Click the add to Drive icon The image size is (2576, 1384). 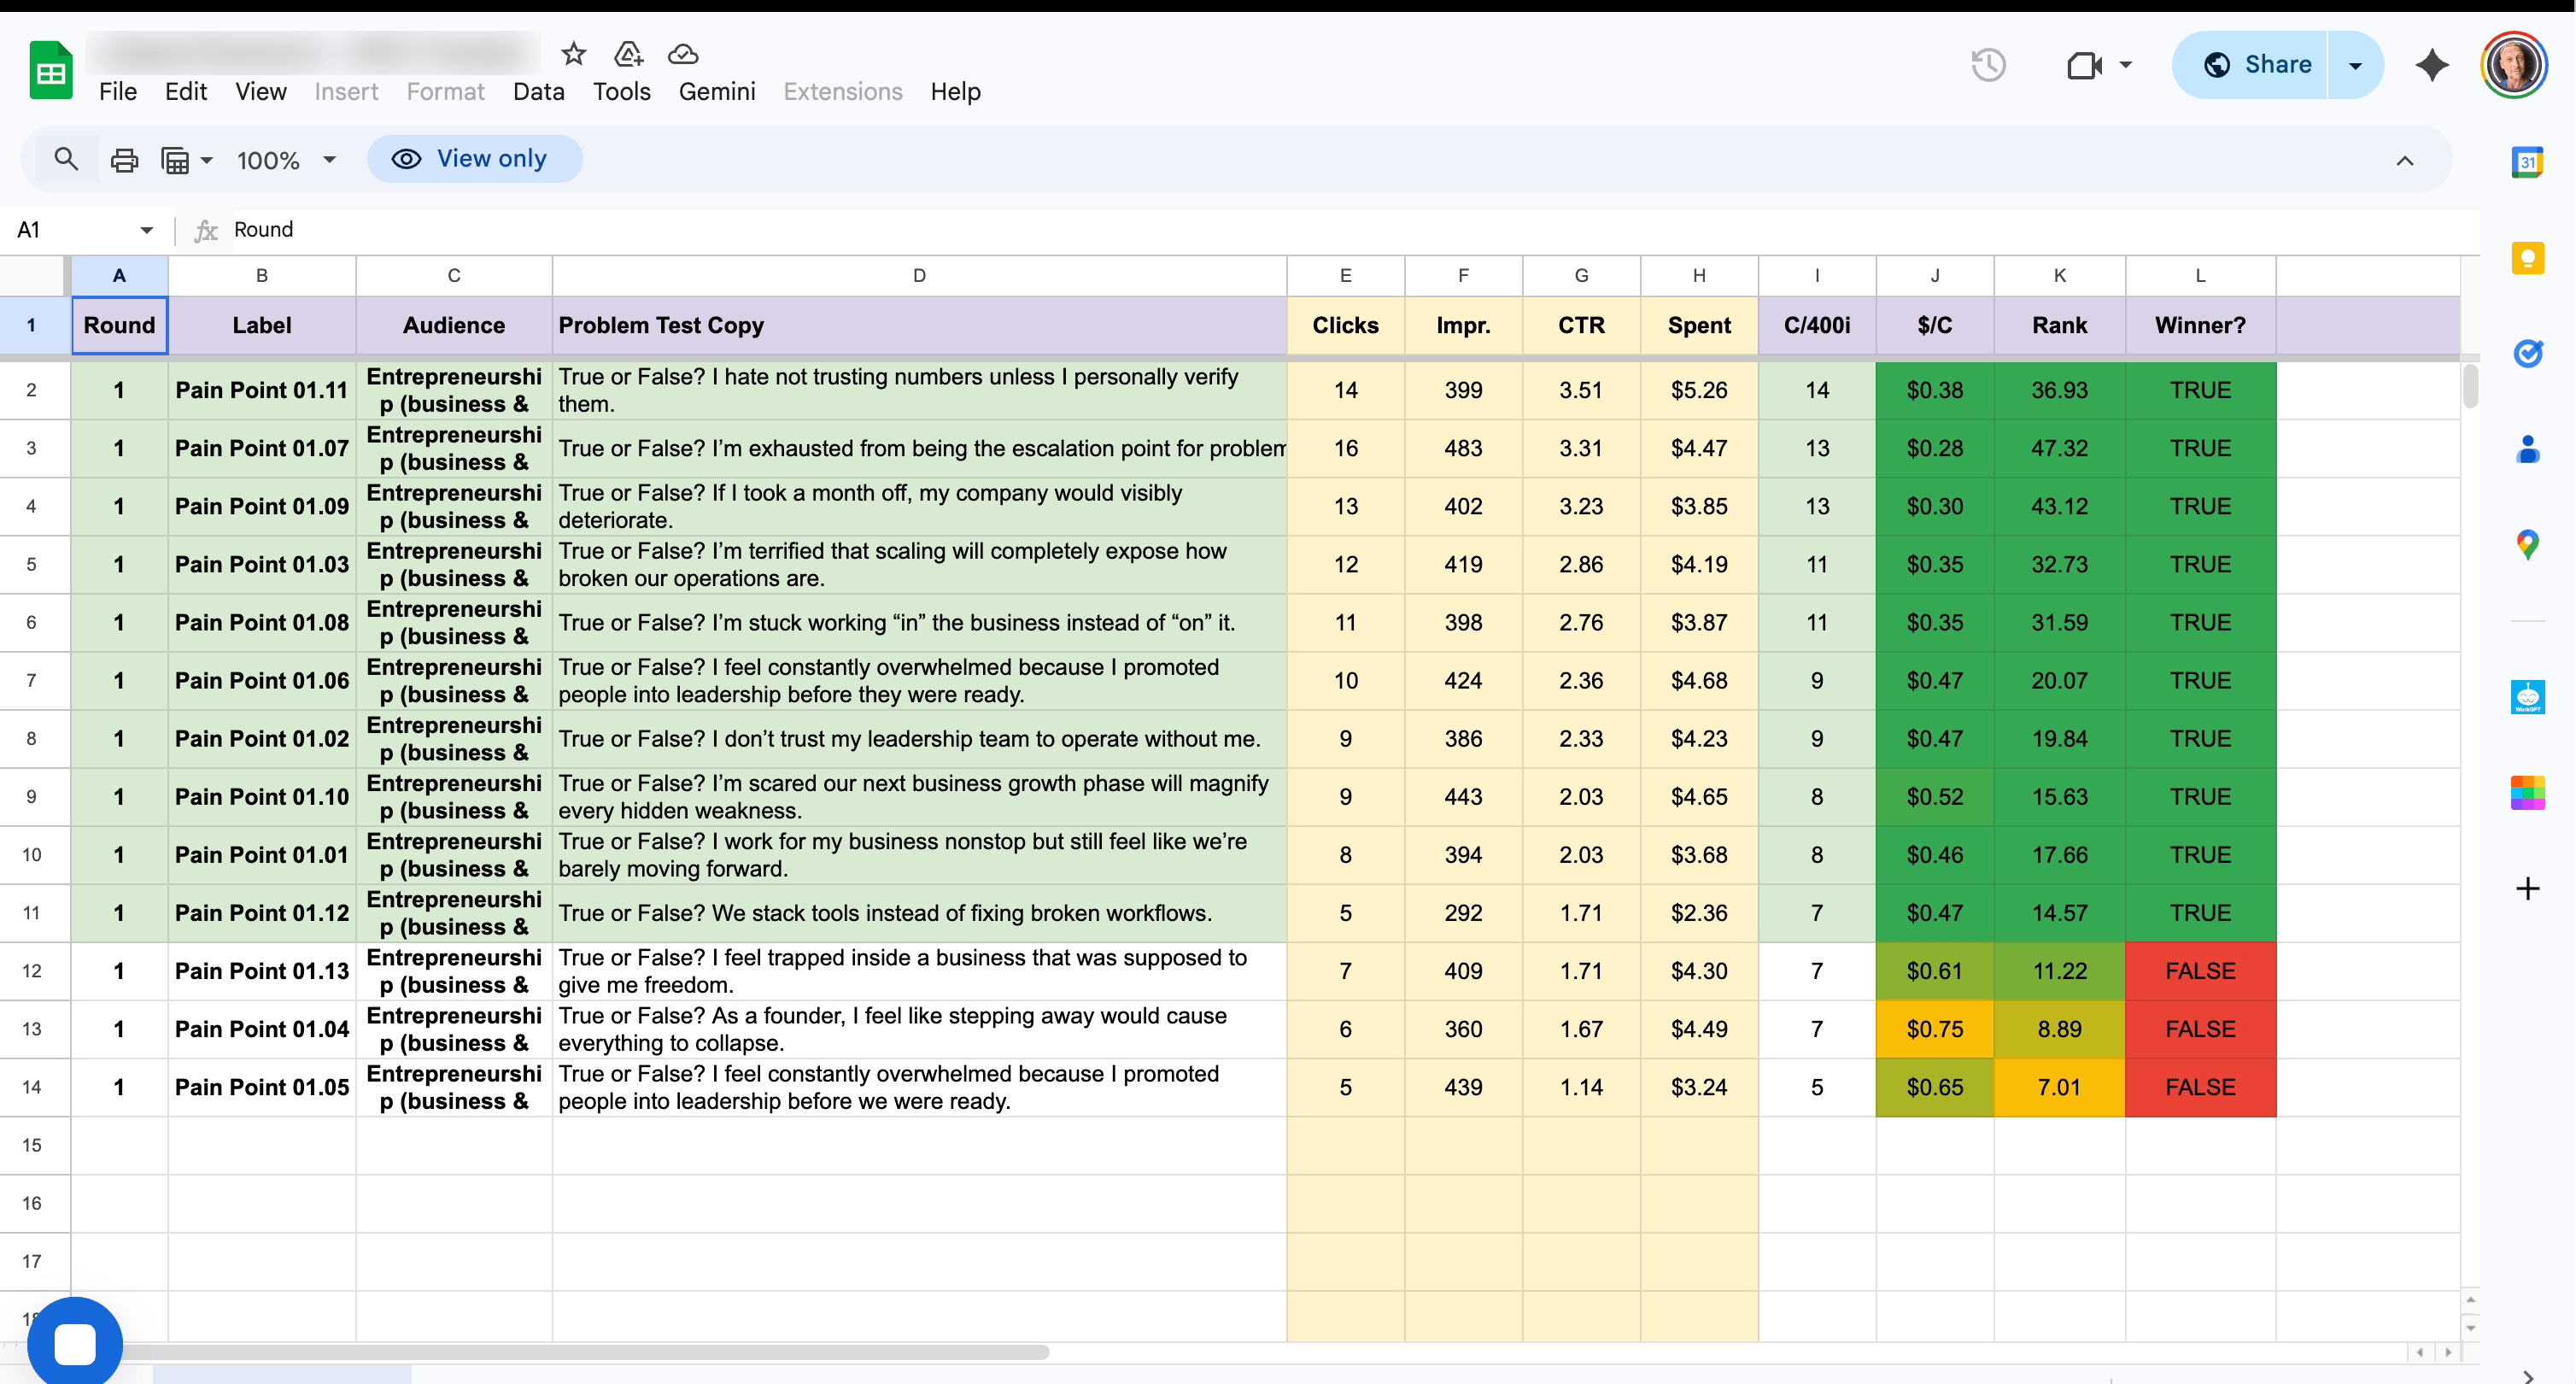click(x=628, y=54)
